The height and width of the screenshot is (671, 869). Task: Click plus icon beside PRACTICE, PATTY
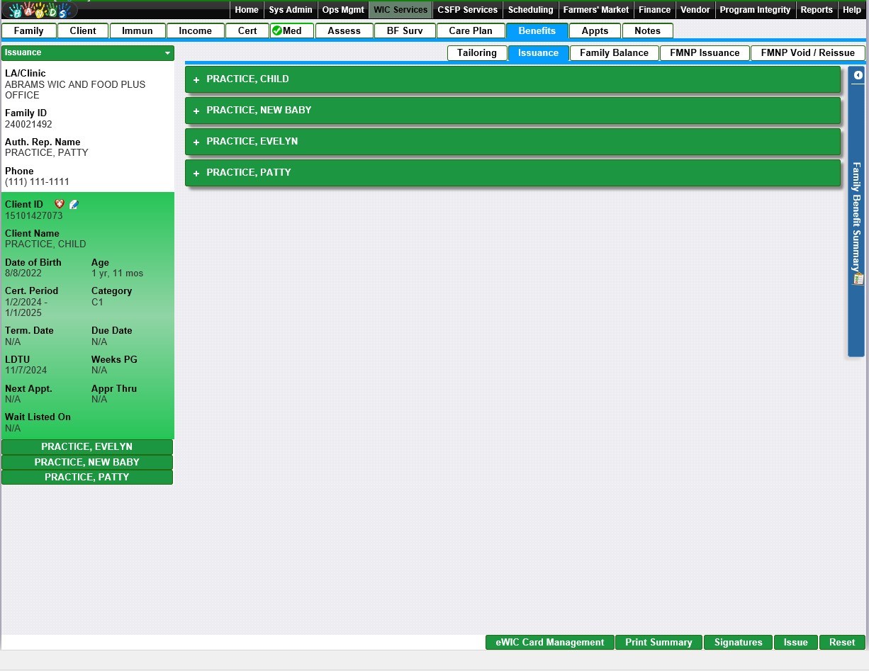[x=196, y=174]
